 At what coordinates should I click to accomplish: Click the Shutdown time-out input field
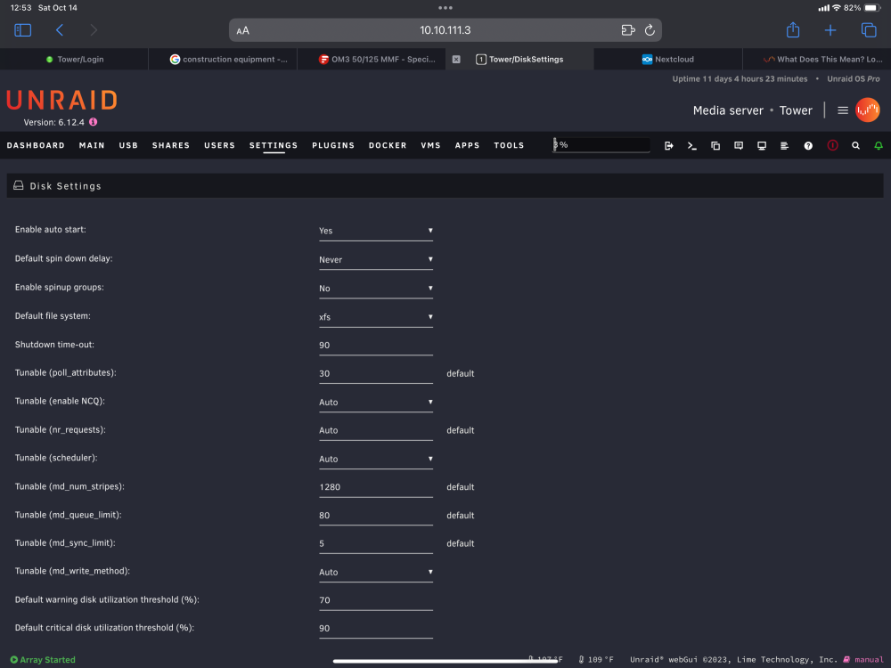(376, 346)
